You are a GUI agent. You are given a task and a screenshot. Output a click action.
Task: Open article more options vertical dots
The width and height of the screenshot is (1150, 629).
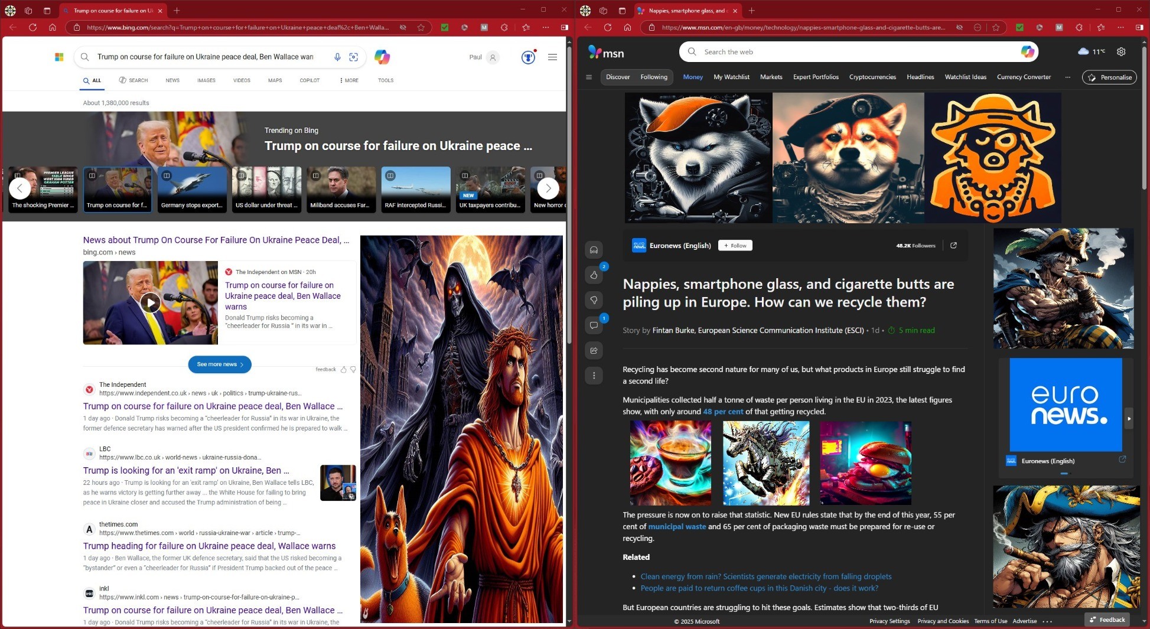click(594, 376)
